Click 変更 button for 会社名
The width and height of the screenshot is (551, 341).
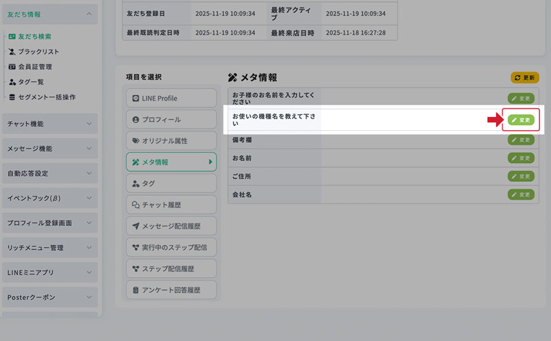[x=521, y=194]
